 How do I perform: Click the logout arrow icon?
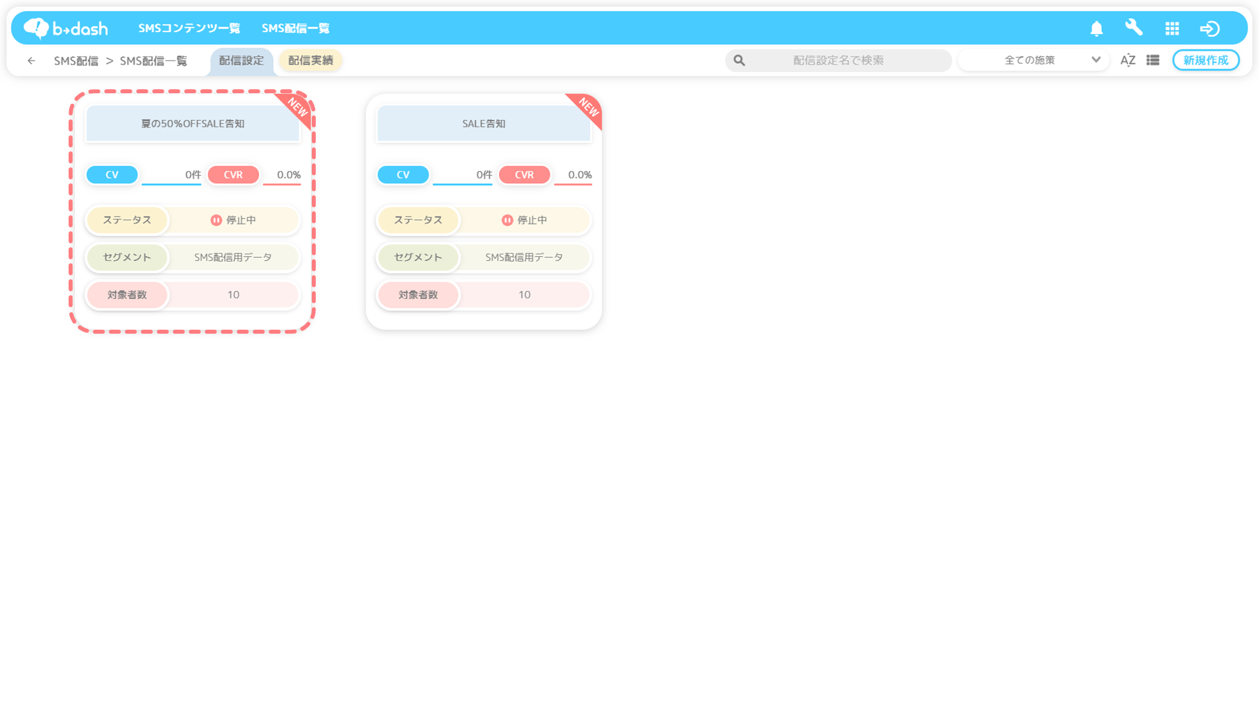pyautogui.click(x=1210, y=28)
